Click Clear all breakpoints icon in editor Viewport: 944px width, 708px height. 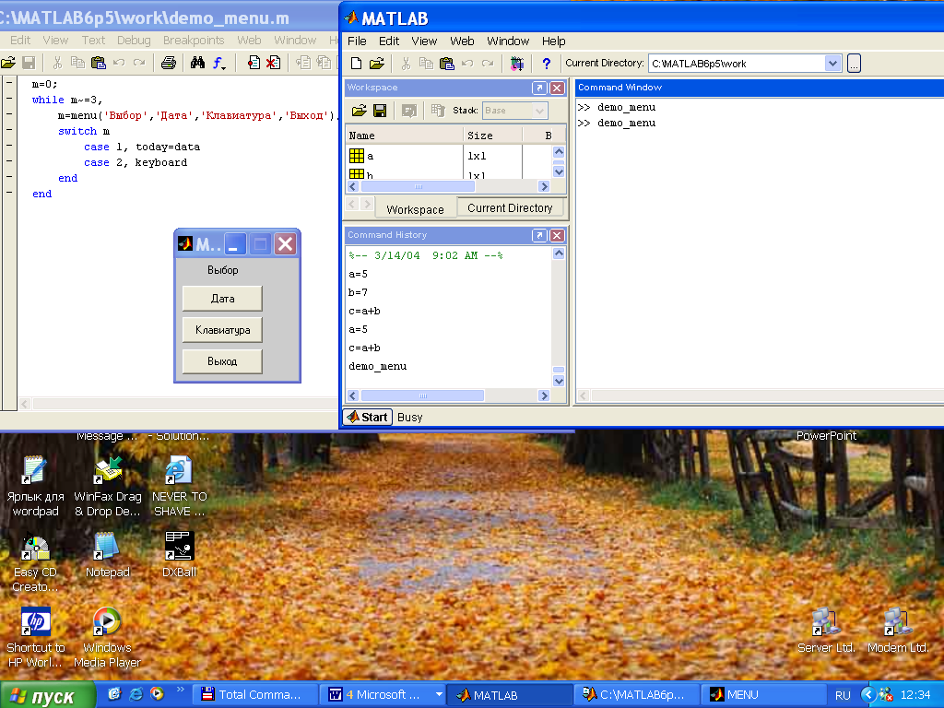tap(273, 63)
